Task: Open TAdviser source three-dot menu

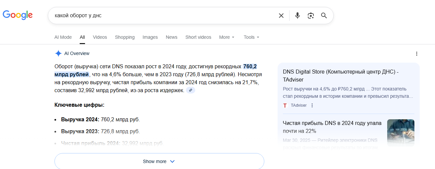Action: tap(312, 105)
